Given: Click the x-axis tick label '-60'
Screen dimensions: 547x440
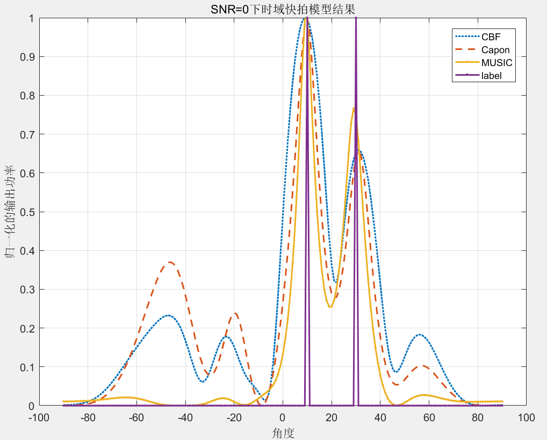Looking at the screenshot, I should [136, 418].
